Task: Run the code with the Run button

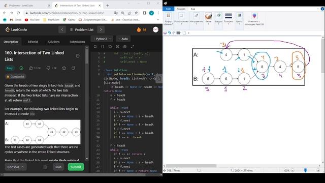Action: (x=58, y=167)
